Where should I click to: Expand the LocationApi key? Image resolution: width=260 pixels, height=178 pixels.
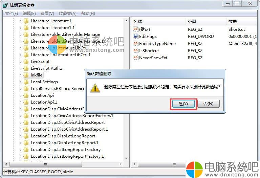[20, 95]
